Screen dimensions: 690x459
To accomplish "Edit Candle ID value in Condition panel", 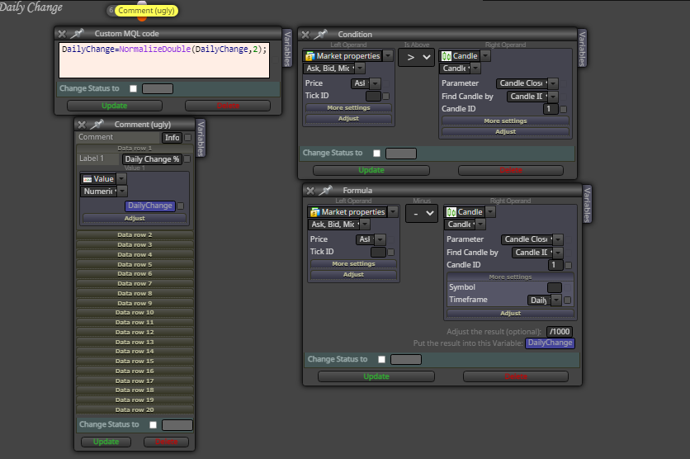I will (x=551, y=109).
